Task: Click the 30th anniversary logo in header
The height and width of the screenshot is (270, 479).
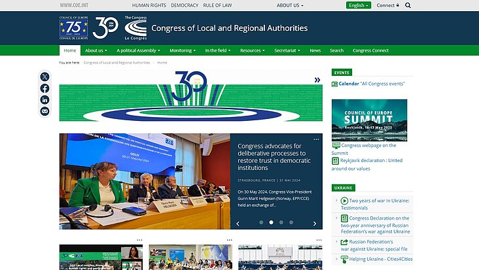Action: [105, 27]
